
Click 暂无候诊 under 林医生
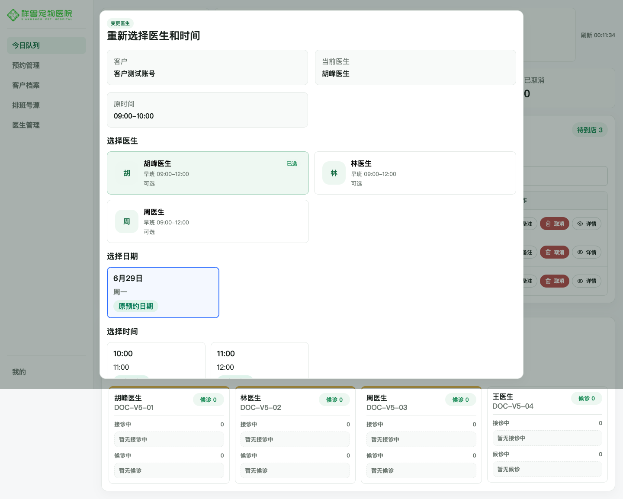click(x=295, y=470)
